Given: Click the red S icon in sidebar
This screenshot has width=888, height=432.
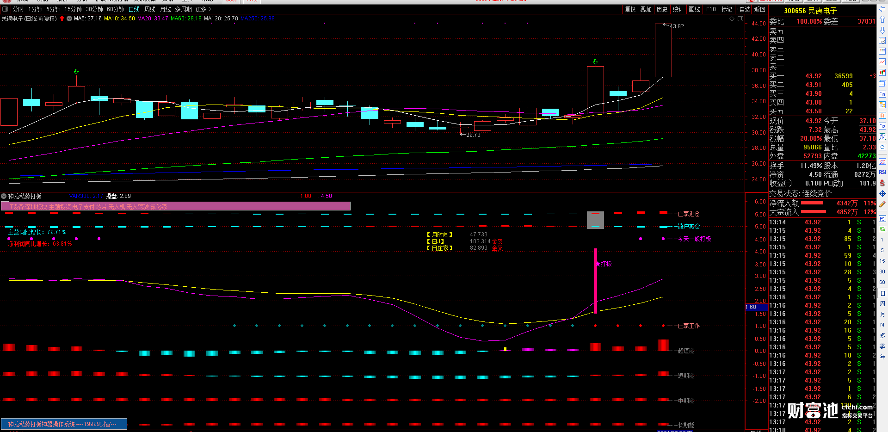Looking at the screenshot, I should tap(882, 183).
